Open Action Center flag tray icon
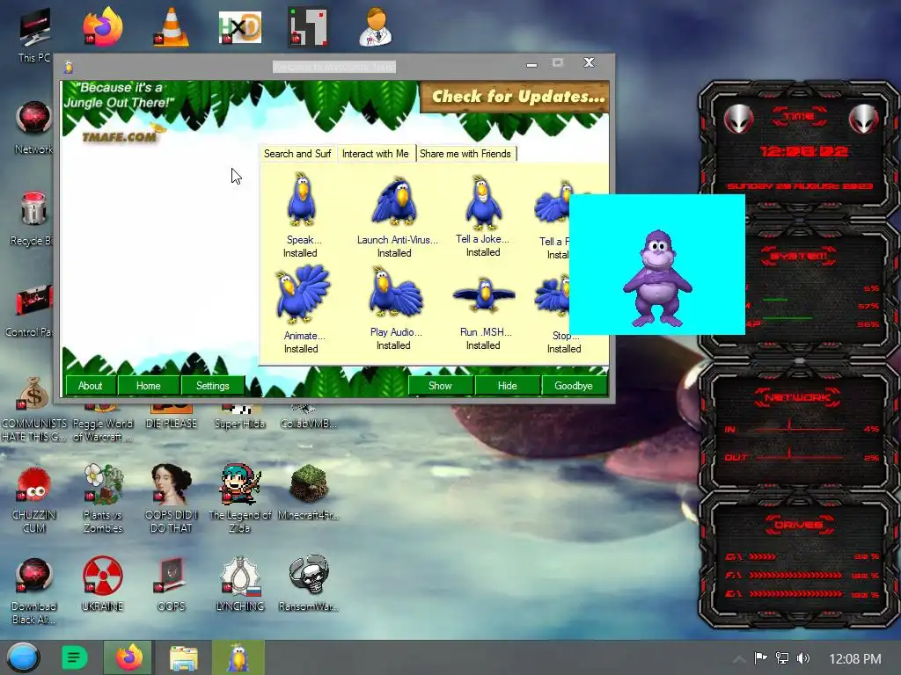Screen dimensions: 901x675 pos(760,657)
